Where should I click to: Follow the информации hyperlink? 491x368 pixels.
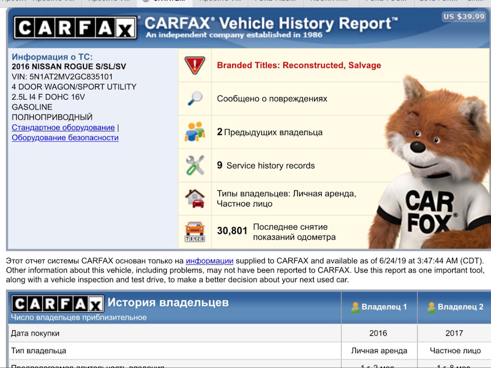point(210,261)
